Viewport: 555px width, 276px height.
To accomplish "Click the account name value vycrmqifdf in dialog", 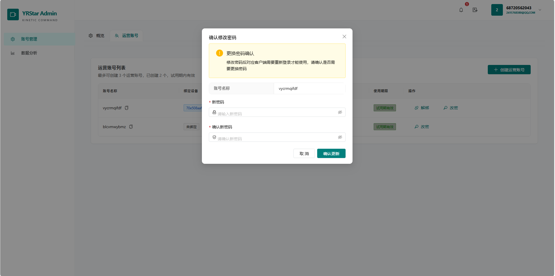I will click(288, 88).
